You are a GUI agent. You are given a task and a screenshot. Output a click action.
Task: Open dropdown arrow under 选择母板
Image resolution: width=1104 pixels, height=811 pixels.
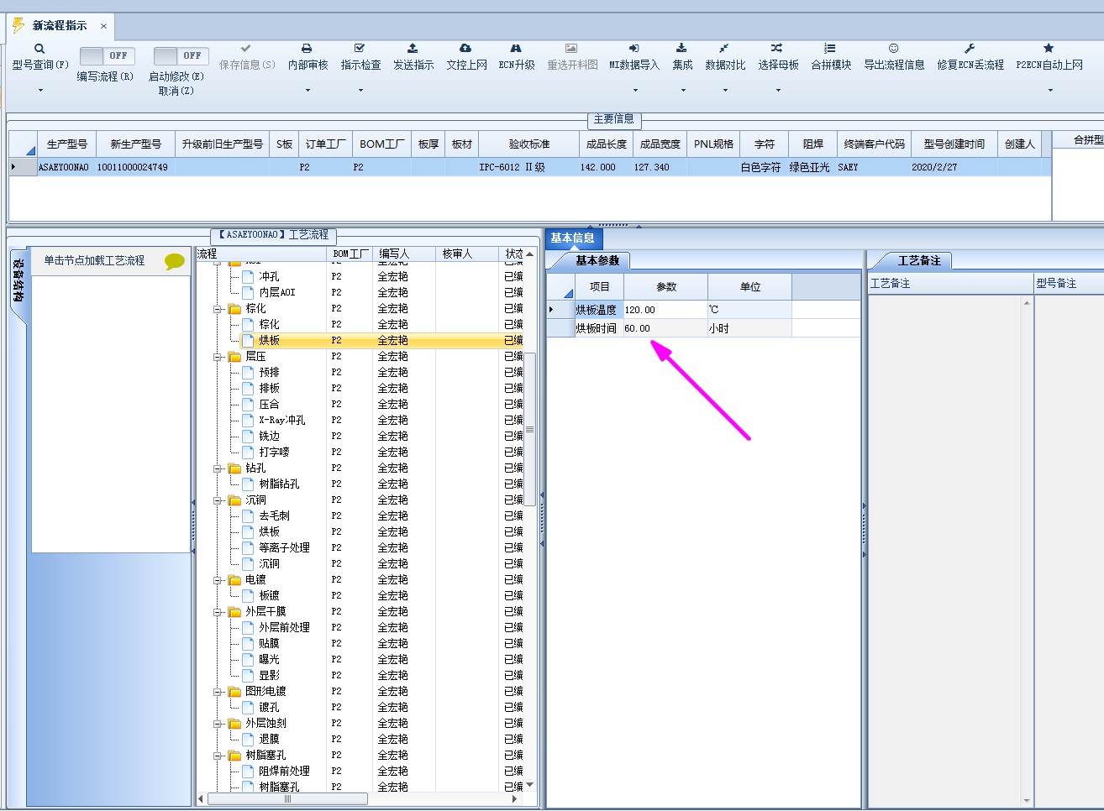777,90
